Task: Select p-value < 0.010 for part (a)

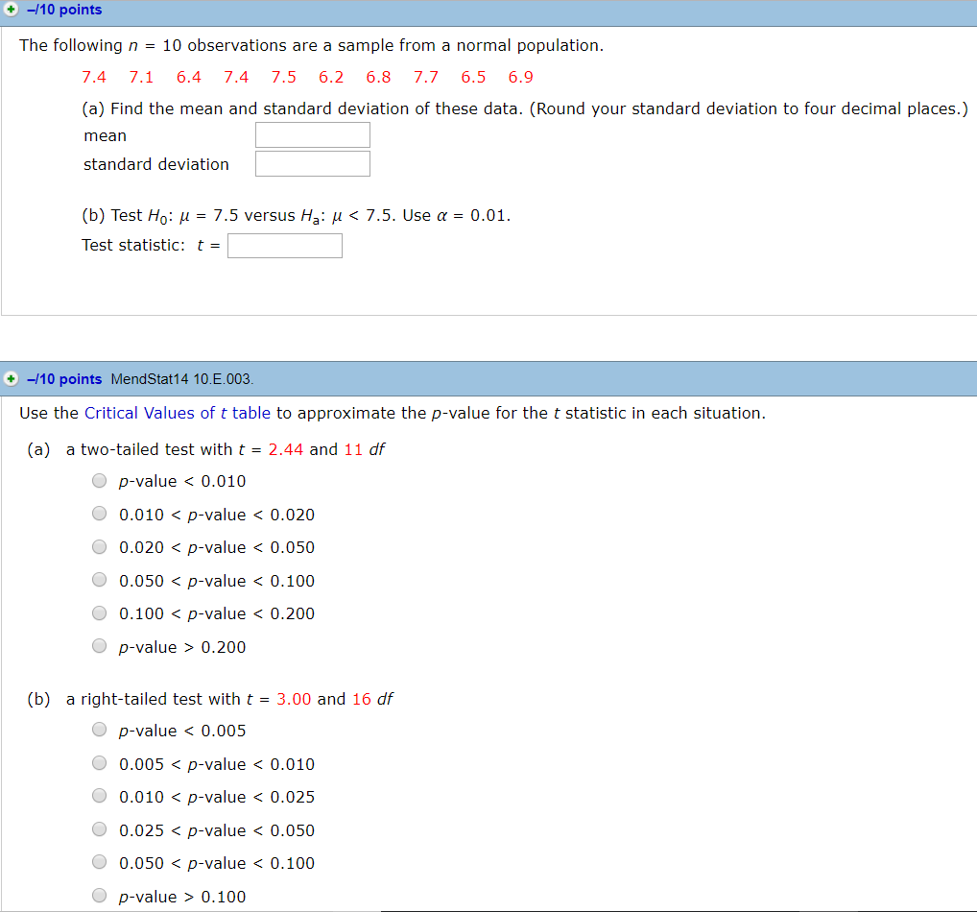Action: click(99, 480)
